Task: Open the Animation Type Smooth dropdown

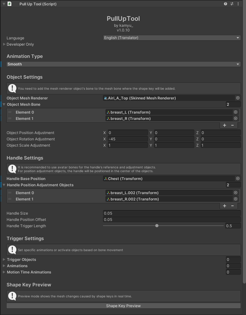Action: (124, 64)
